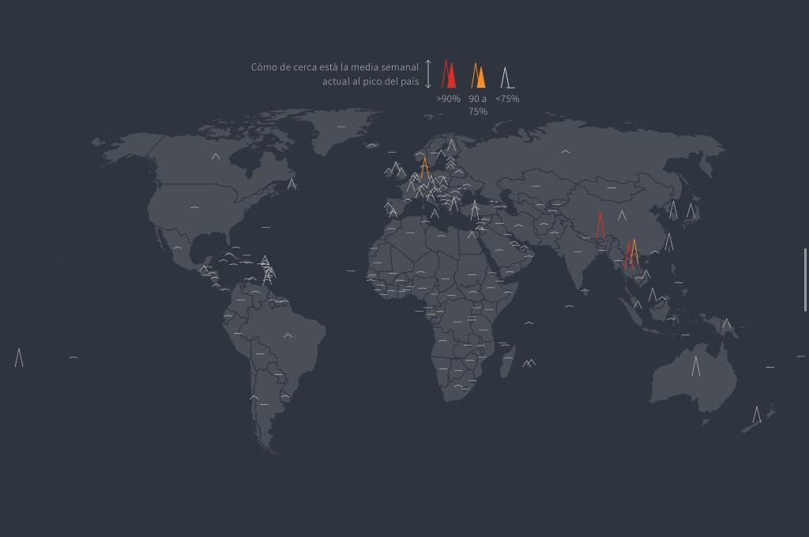Click the white spike on Australia
This screenshot has height=537, width=809.
click(x=696, y=367)
